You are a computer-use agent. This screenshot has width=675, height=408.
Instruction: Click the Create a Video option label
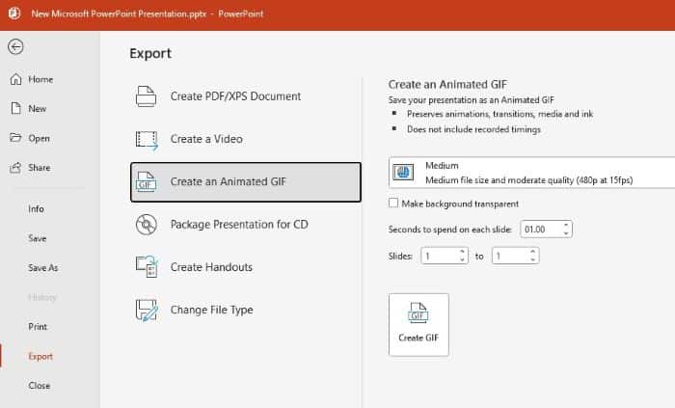[x=206, y=139]
